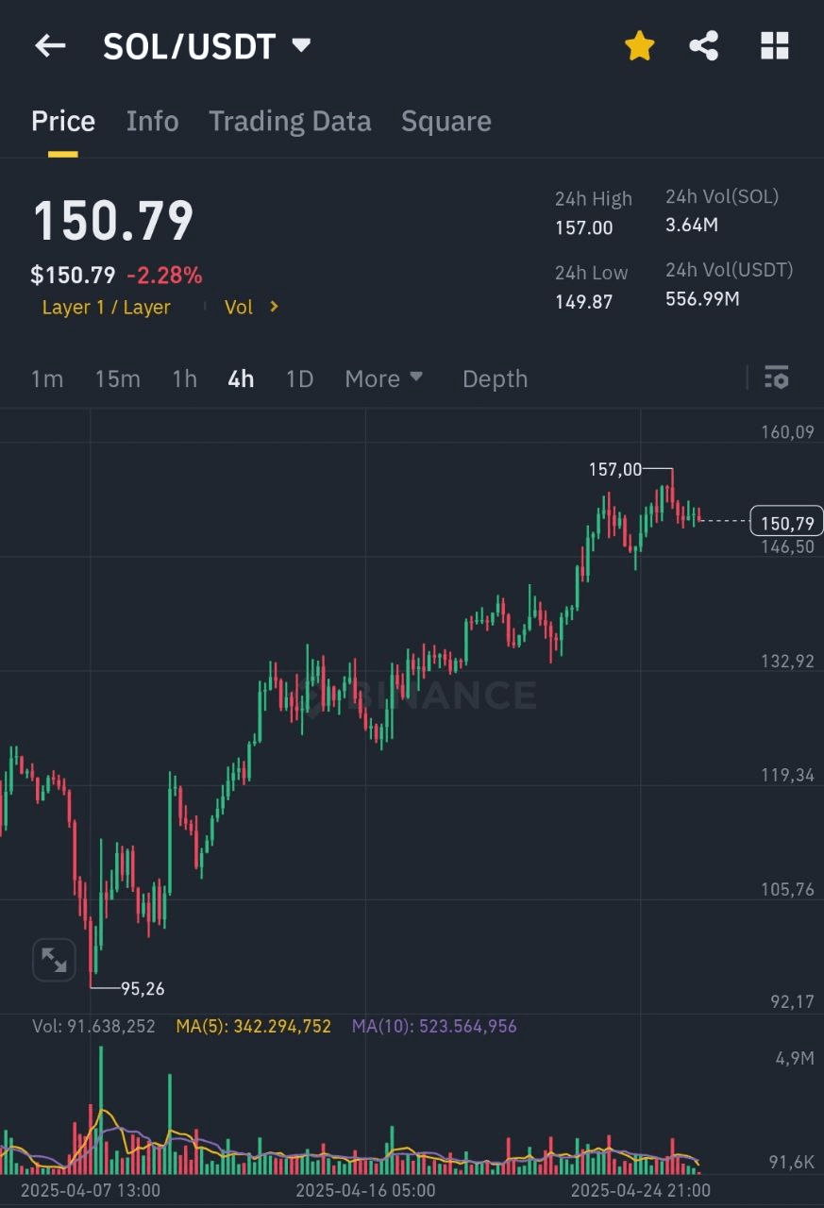Viewport: 824px width, 1208px height.
Task: Switch to the Trading Data tab
Action: [x=290, y=121]
